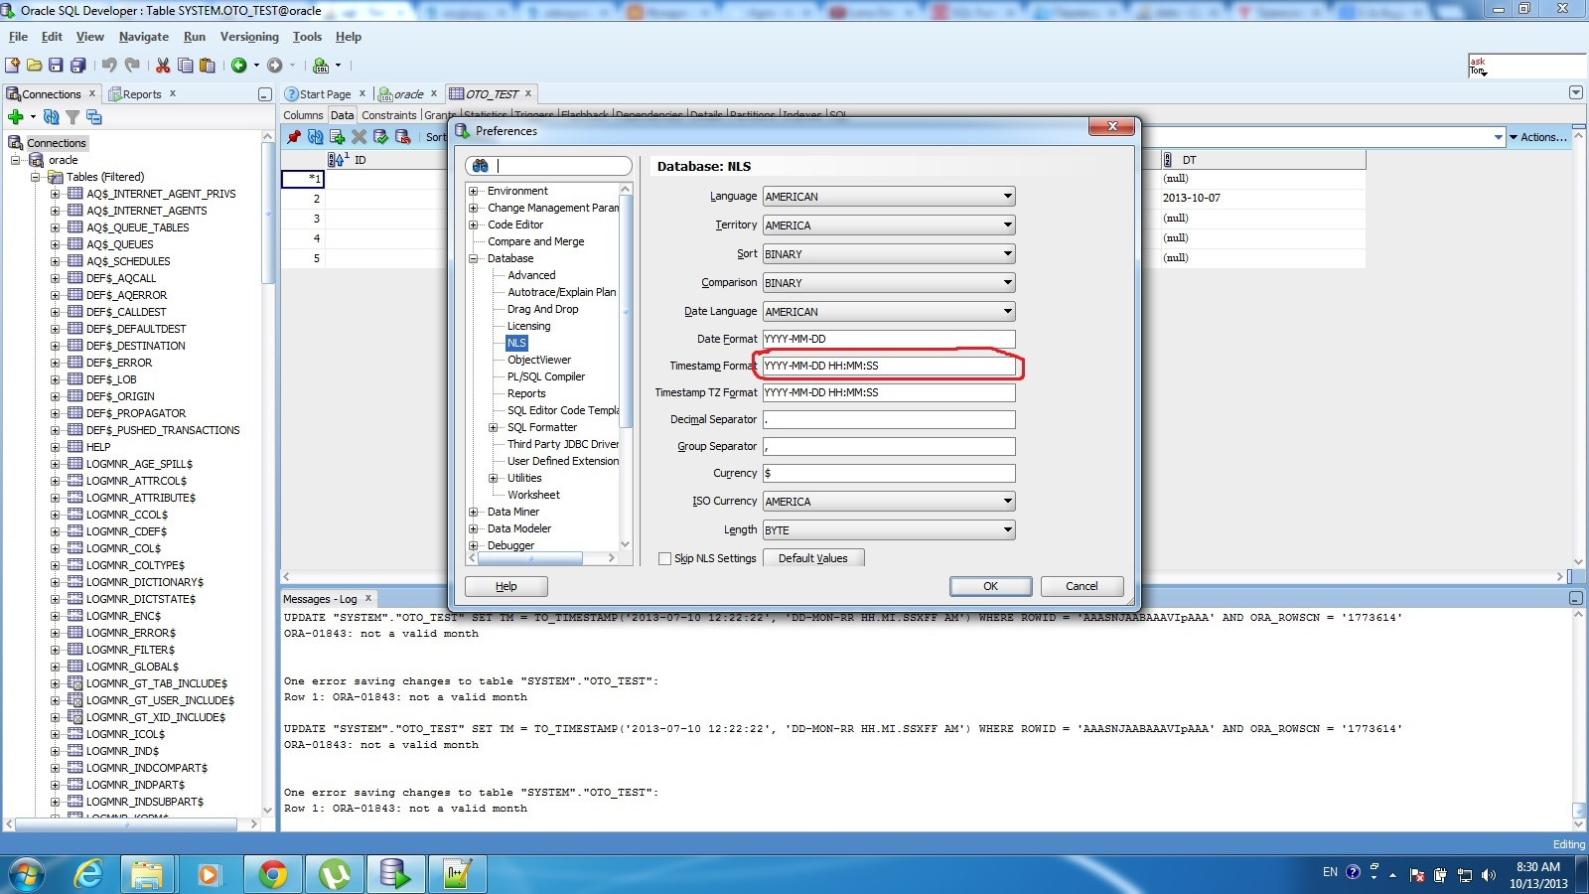Select the 2013-10-07 cell in DT column
The image size is (1589, 894).
click(x=1263, y=198)
